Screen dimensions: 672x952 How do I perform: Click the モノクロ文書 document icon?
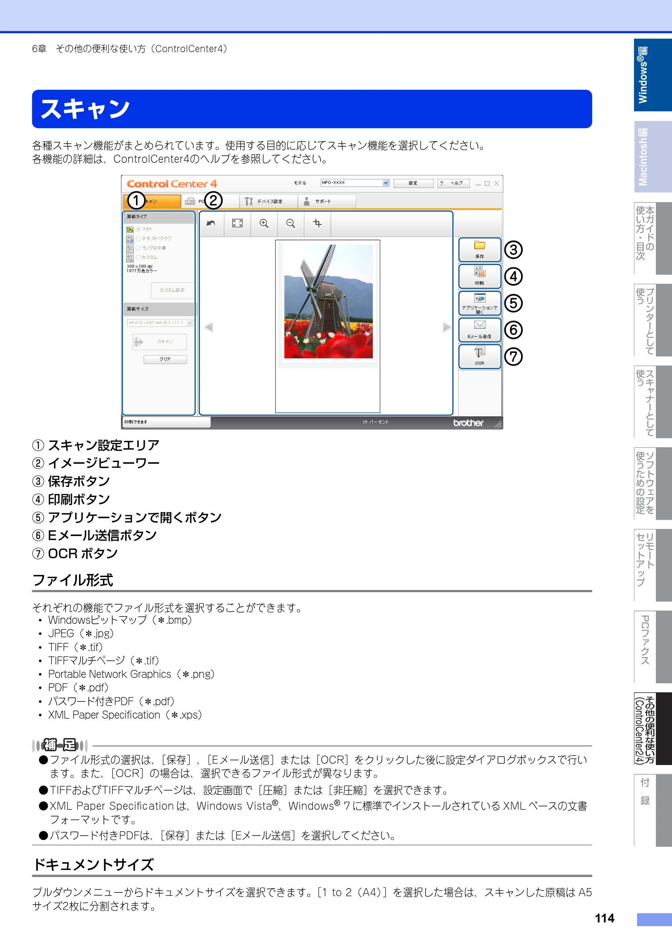pyautogui.click(x=130, y=248)
